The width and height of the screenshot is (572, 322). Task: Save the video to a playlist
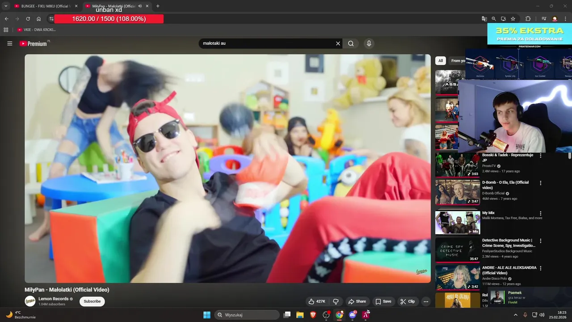383,301
